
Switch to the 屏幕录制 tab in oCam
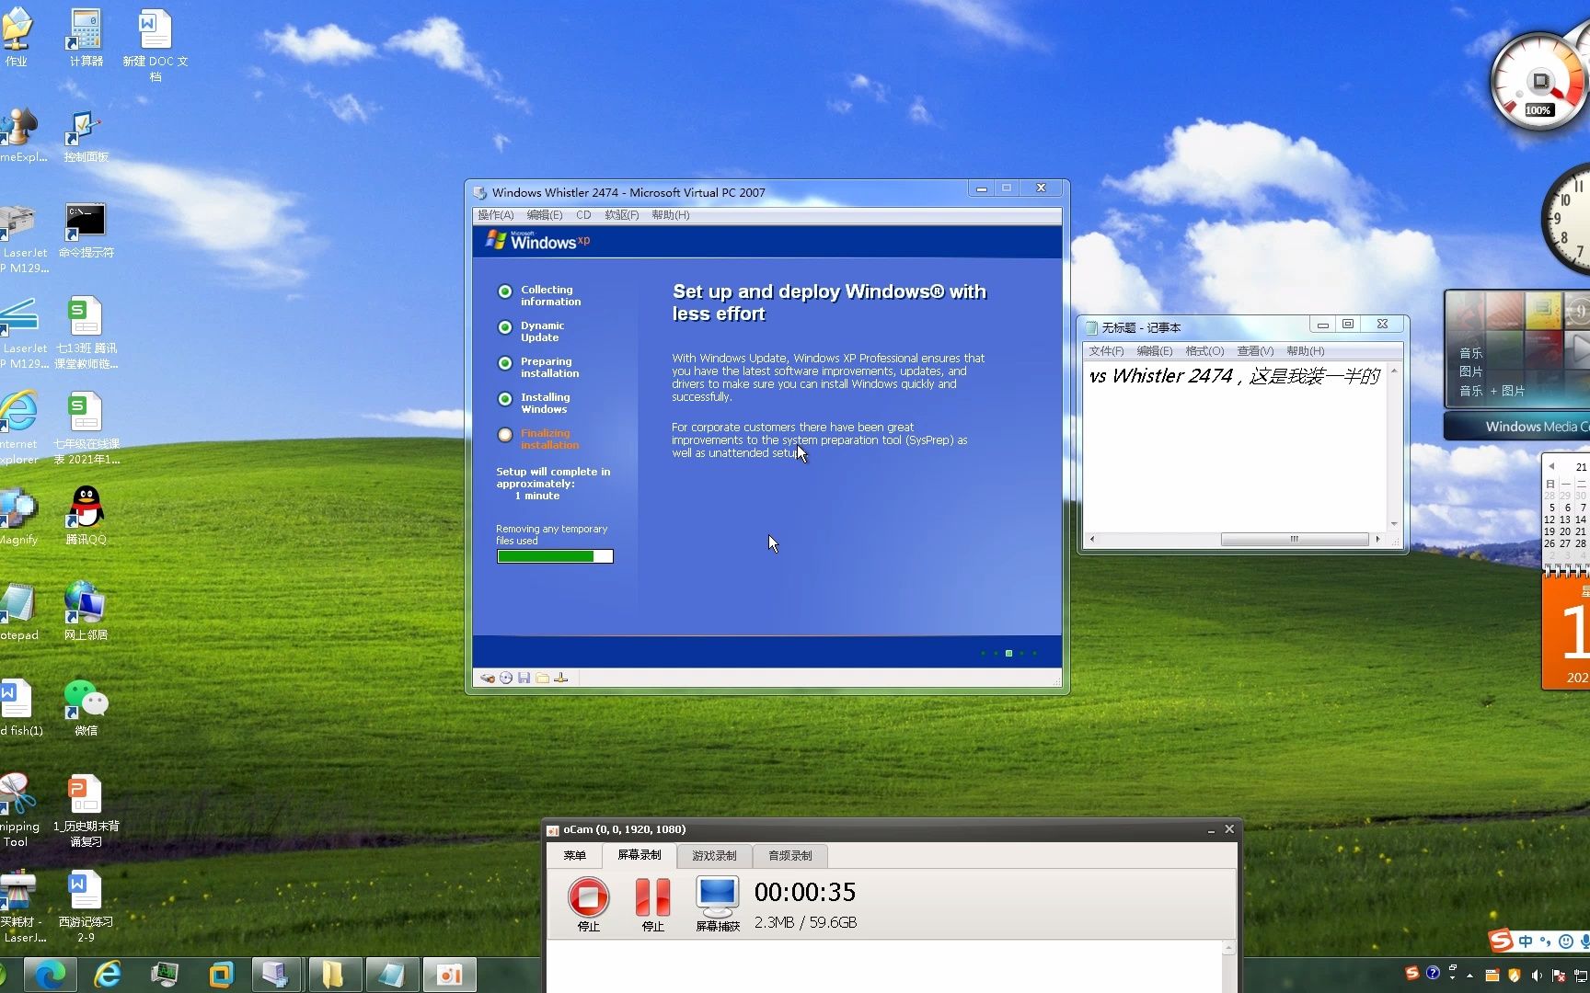[639, 855]
